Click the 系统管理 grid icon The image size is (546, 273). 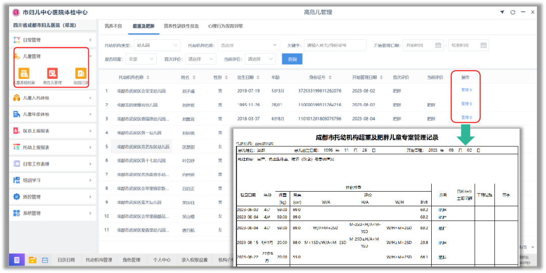point(16,213)
